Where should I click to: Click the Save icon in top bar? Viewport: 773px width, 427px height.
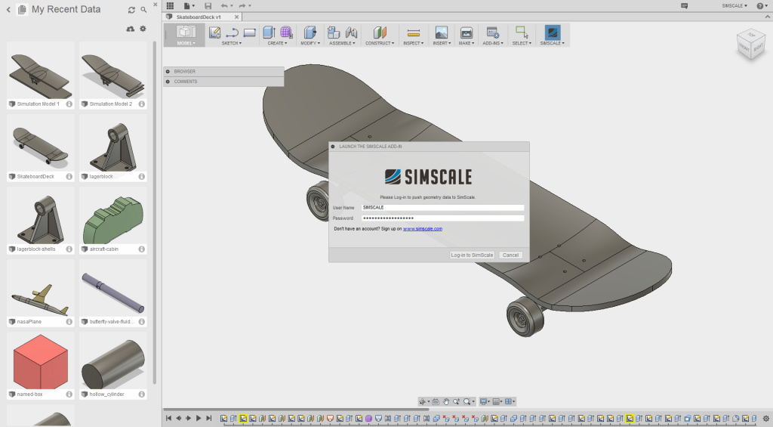[x=208, y=6]
